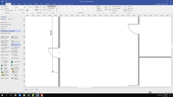Viewport: 173px width, 97px height.
Task: Pick the Horizontal outside dimension shape
Action: (5, 41)
